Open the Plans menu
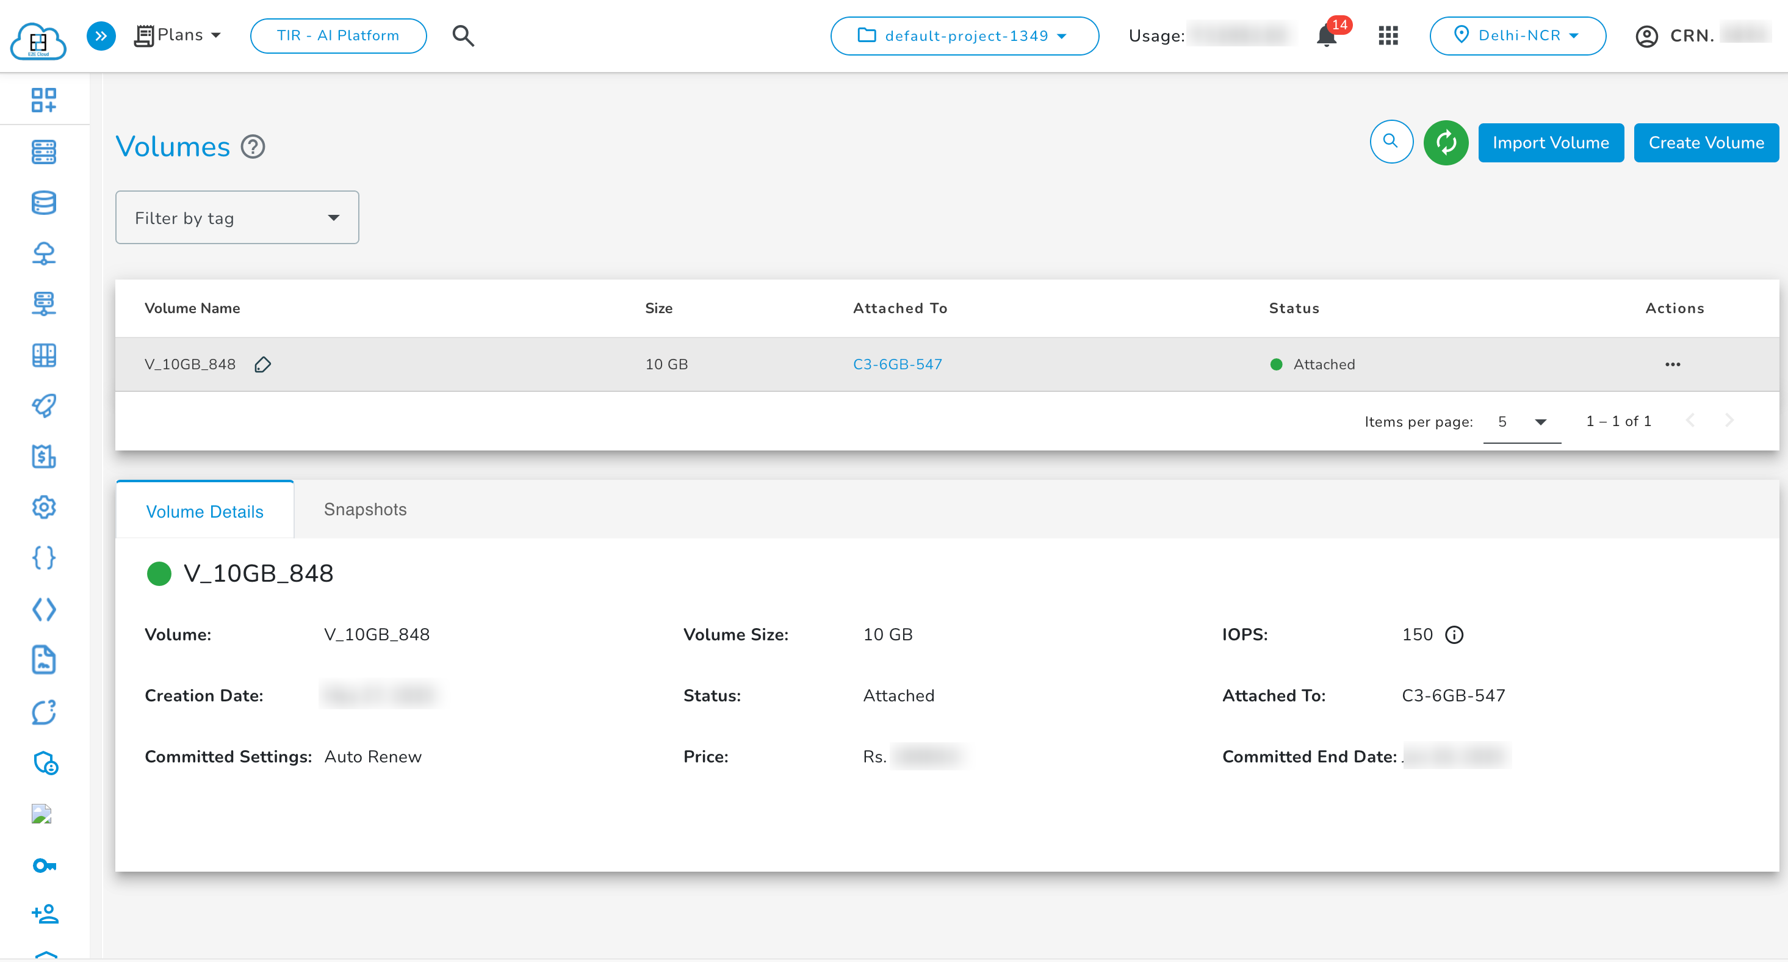Viewport: 1788px width, 962px height. (x=178, y=35)
